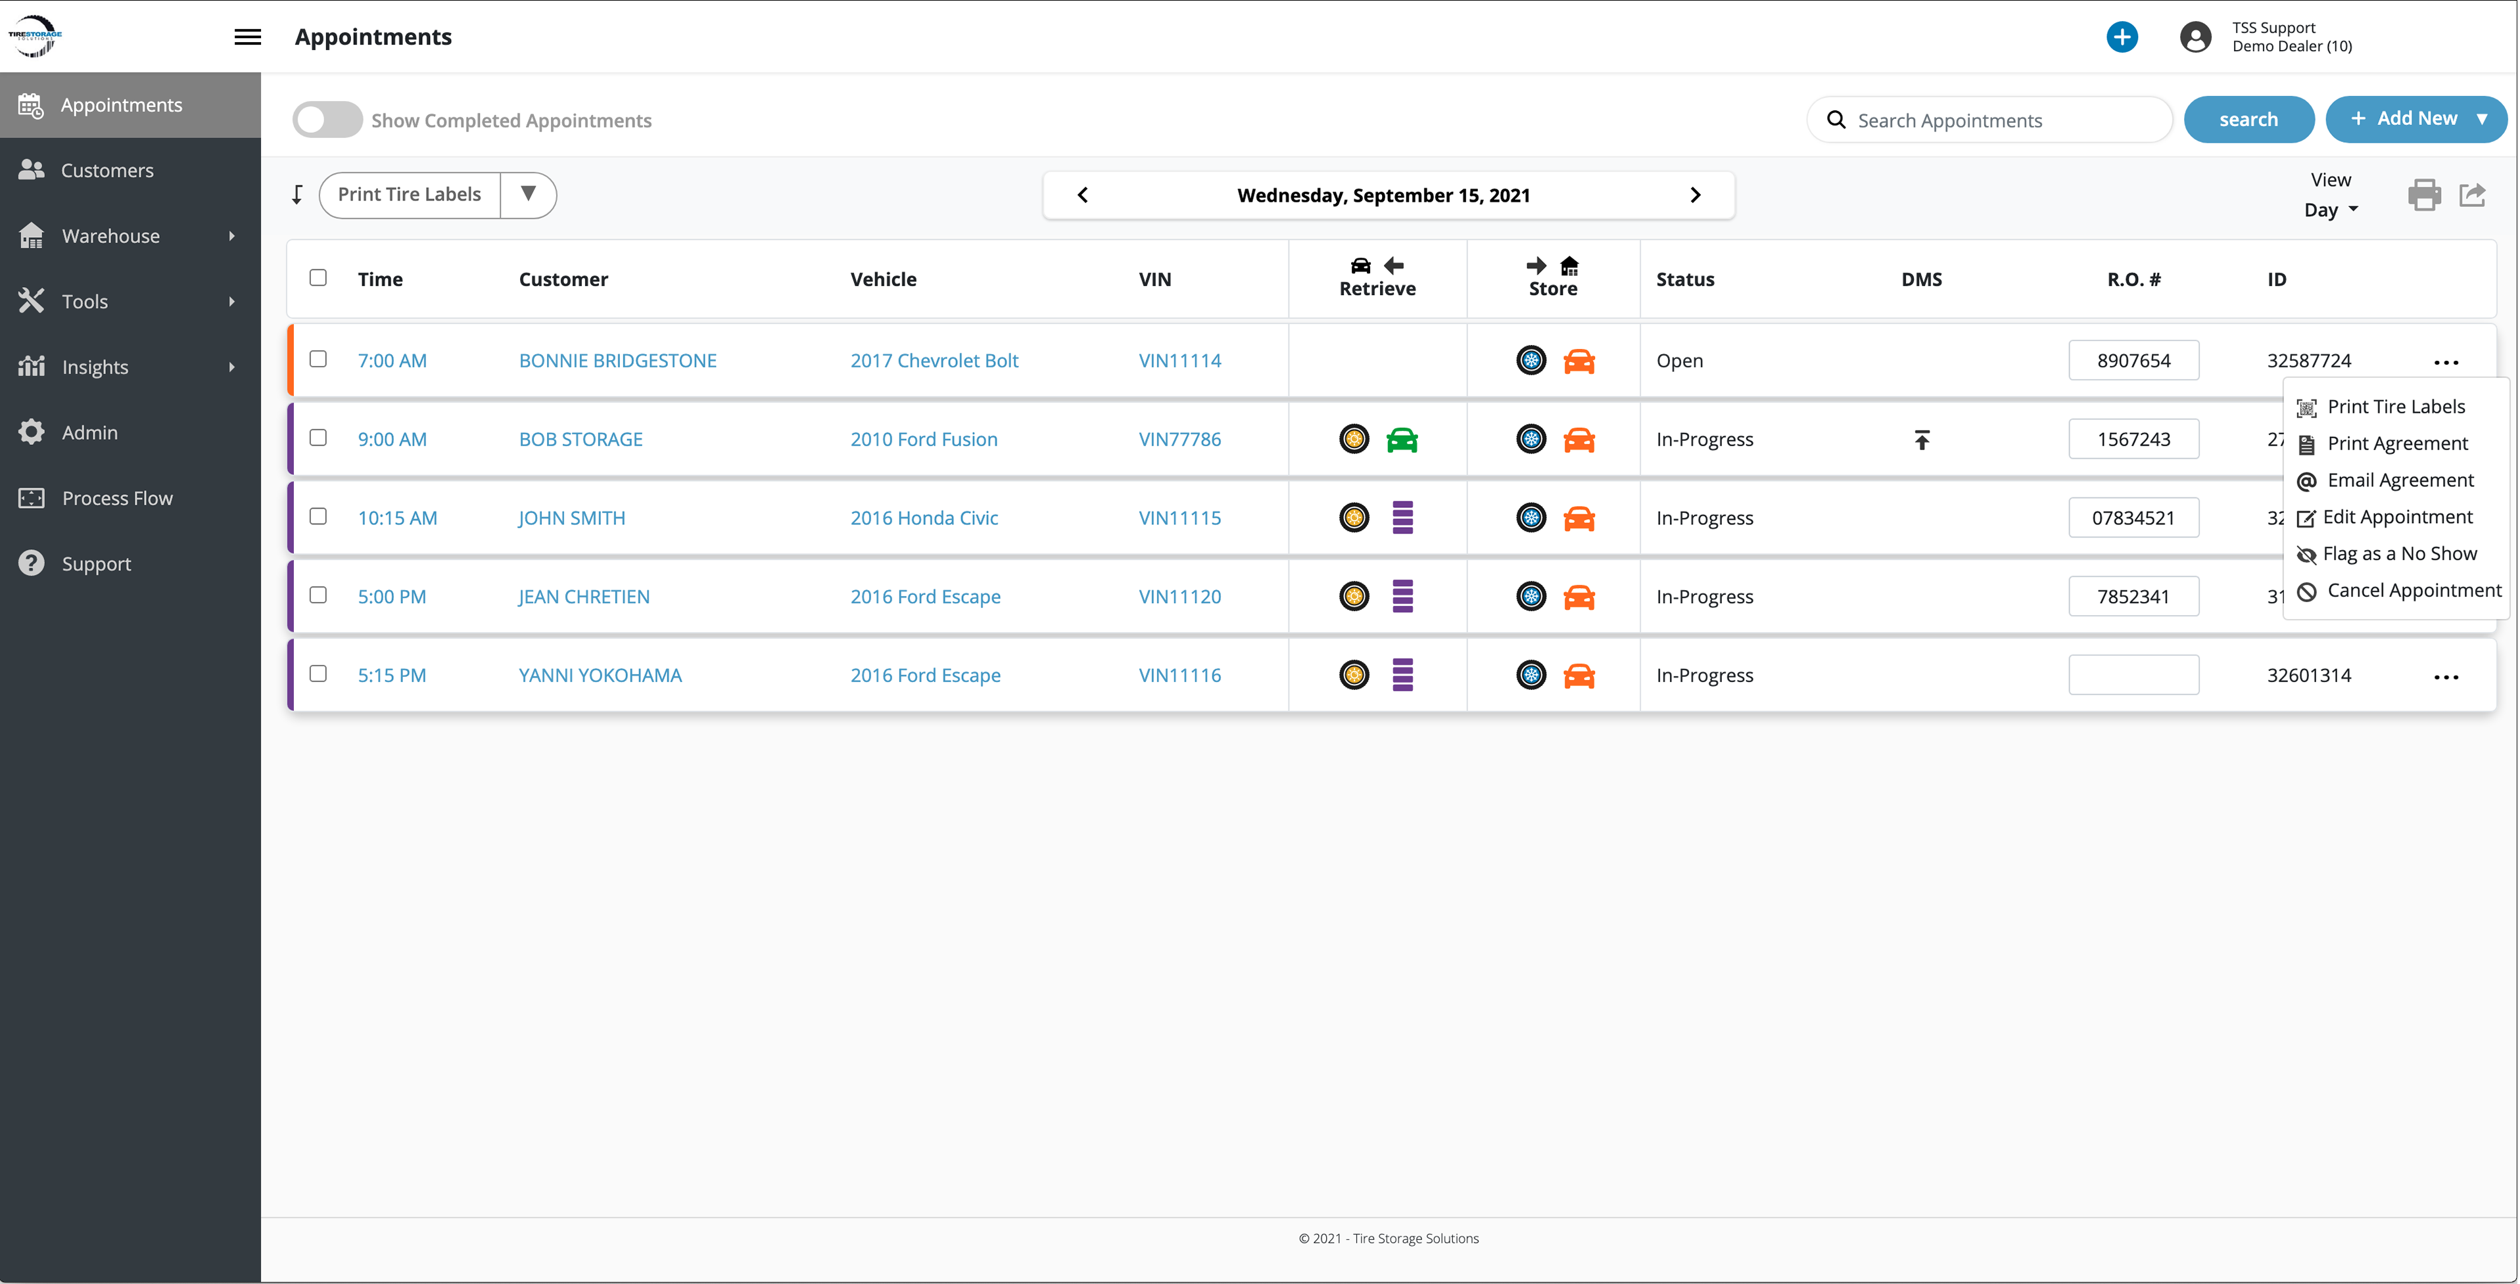Toggle Show Completed Appointments switch

point(327,120)
